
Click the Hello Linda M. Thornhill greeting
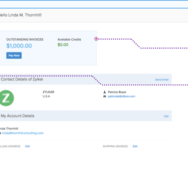(21, 15)
